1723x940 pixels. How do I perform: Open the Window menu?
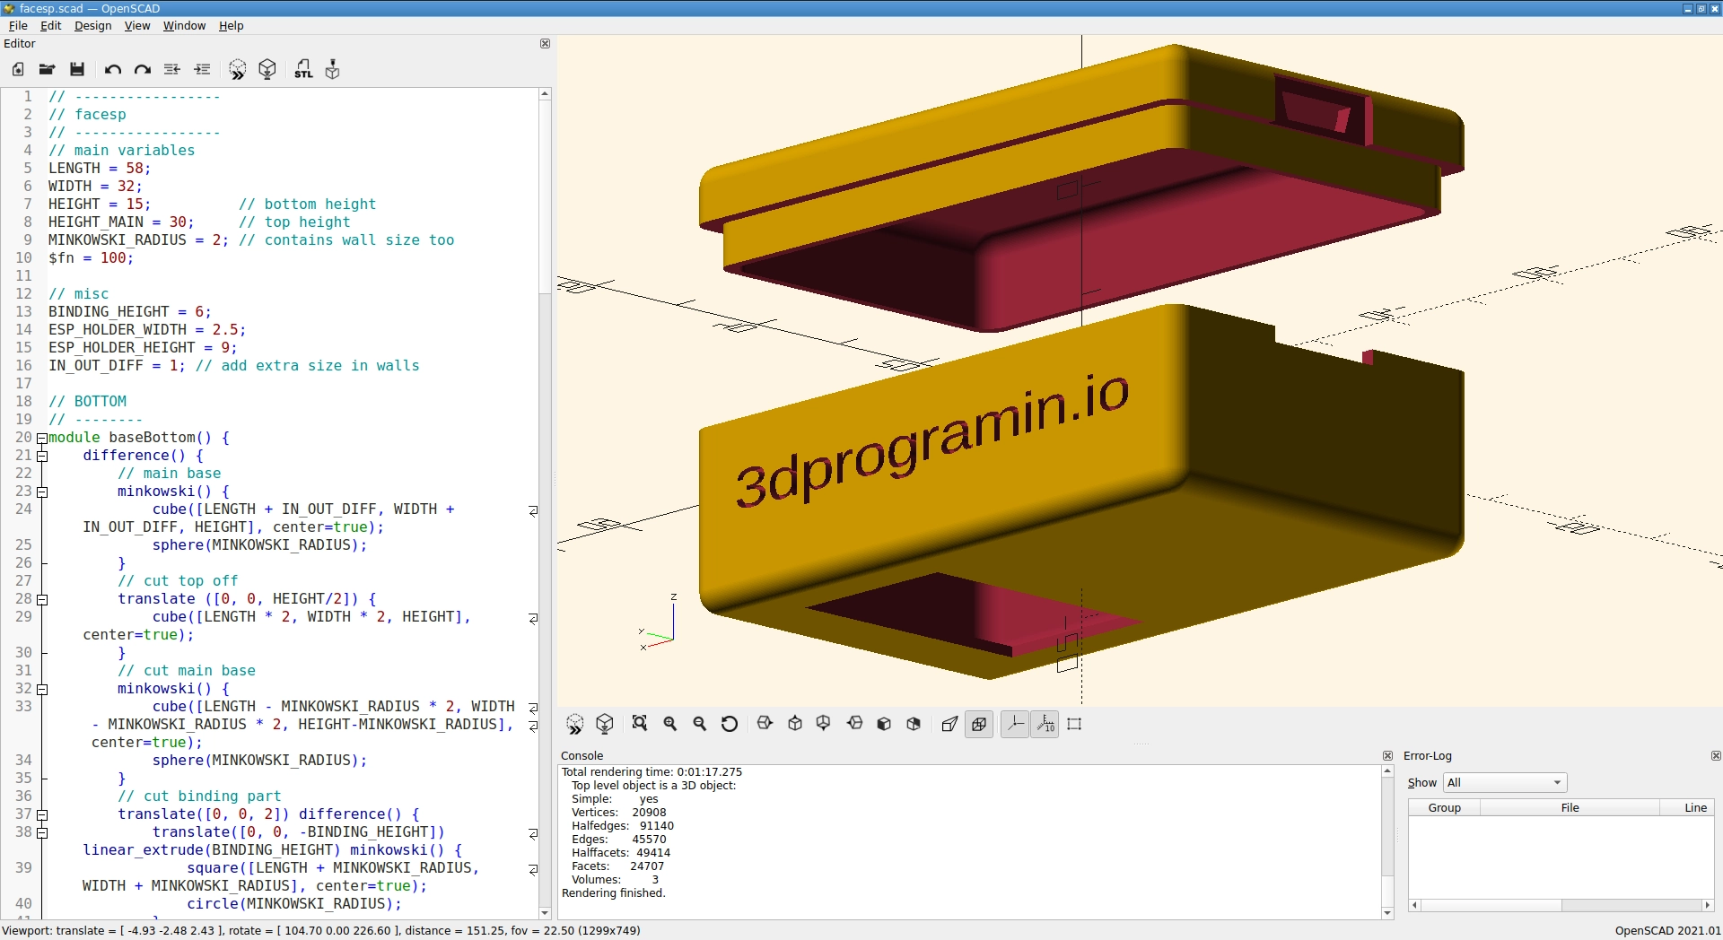(184, 25)
